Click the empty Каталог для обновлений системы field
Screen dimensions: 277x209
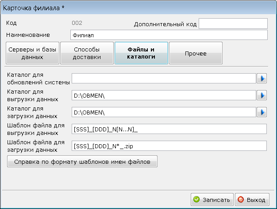(x=164, y=78)
